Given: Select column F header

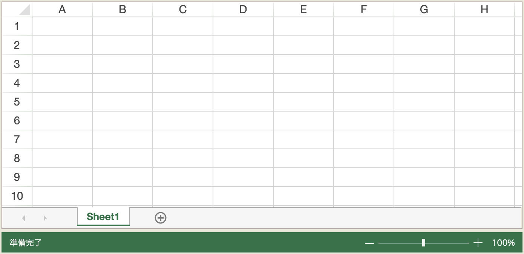Looking at the screenshot, I should [364, 10].
